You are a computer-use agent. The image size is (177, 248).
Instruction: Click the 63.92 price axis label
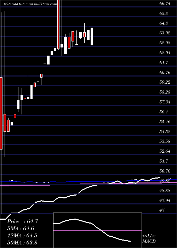(165, 33)
